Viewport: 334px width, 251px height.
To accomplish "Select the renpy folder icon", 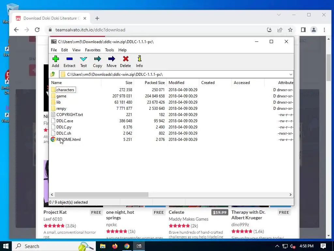I will click(53, 109).
